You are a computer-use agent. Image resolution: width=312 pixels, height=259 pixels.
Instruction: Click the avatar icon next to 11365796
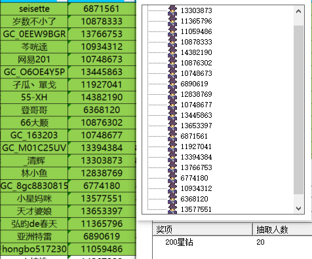172,21
